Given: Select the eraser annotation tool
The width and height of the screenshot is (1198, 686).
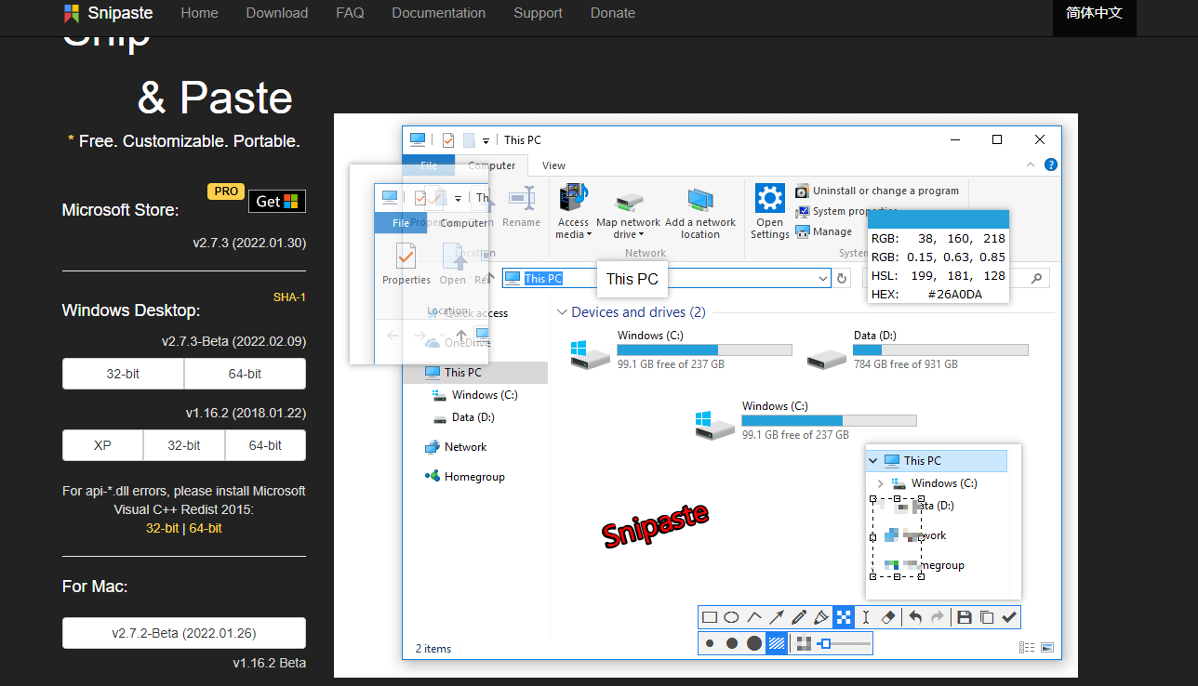Looking at the screenshot, I should click(x=888, y=616).
